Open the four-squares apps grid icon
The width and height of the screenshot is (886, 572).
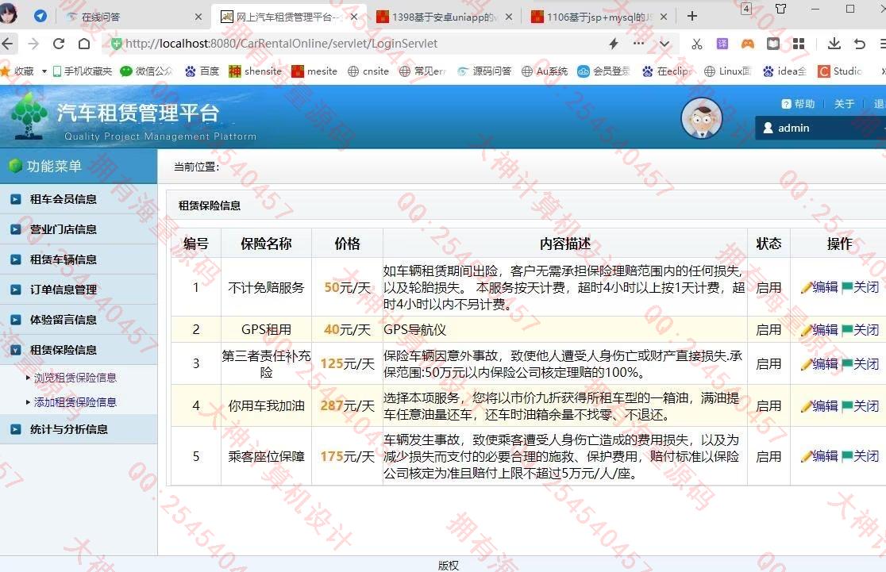799,44
